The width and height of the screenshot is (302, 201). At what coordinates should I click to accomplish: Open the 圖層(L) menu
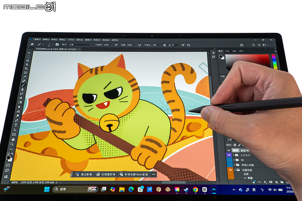[62, 40]
